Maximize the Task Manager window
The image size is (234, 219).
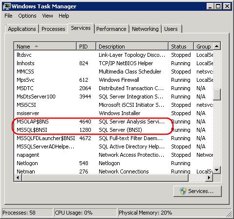(x=218, y=6)
